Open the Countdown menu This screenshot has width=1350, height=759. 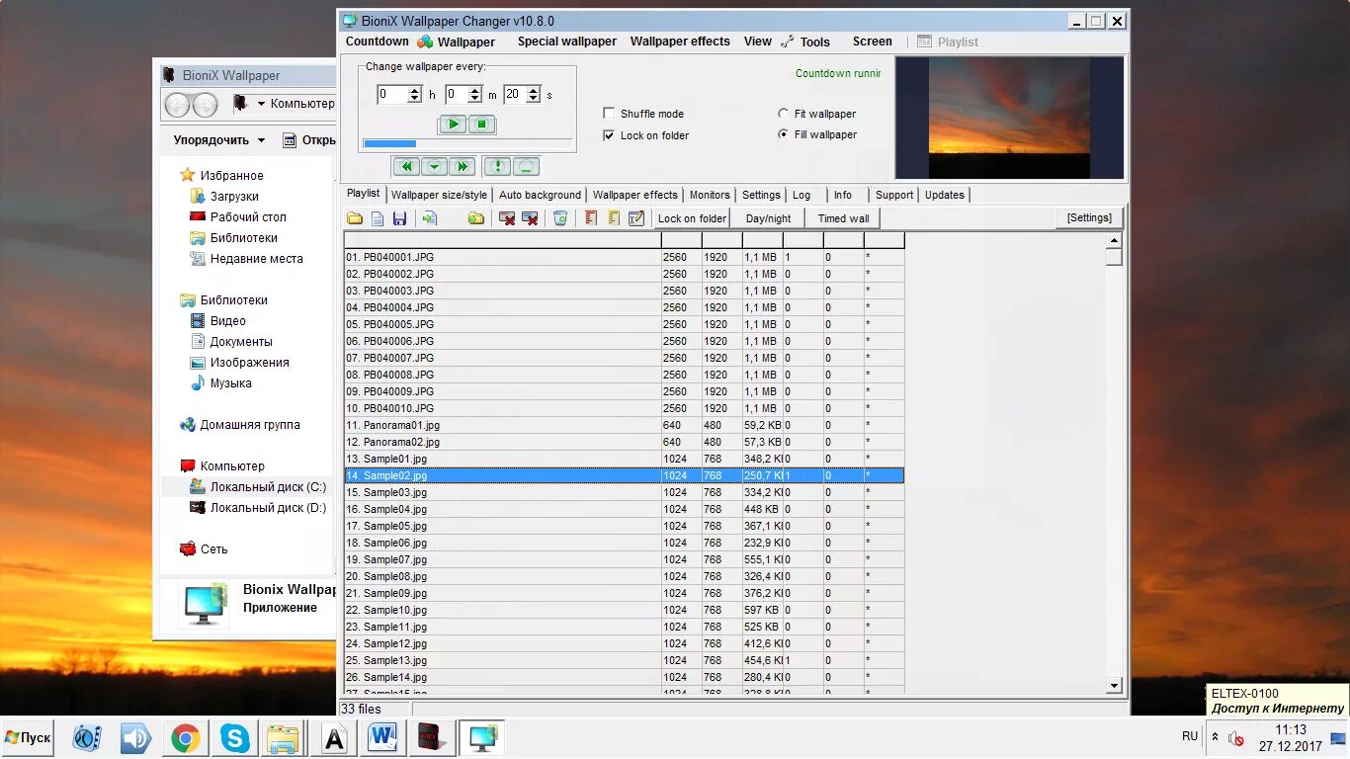(x=377, y=42)
